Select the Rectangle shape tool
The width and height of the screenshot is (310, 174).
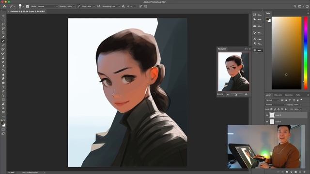[x=3, y=100]
